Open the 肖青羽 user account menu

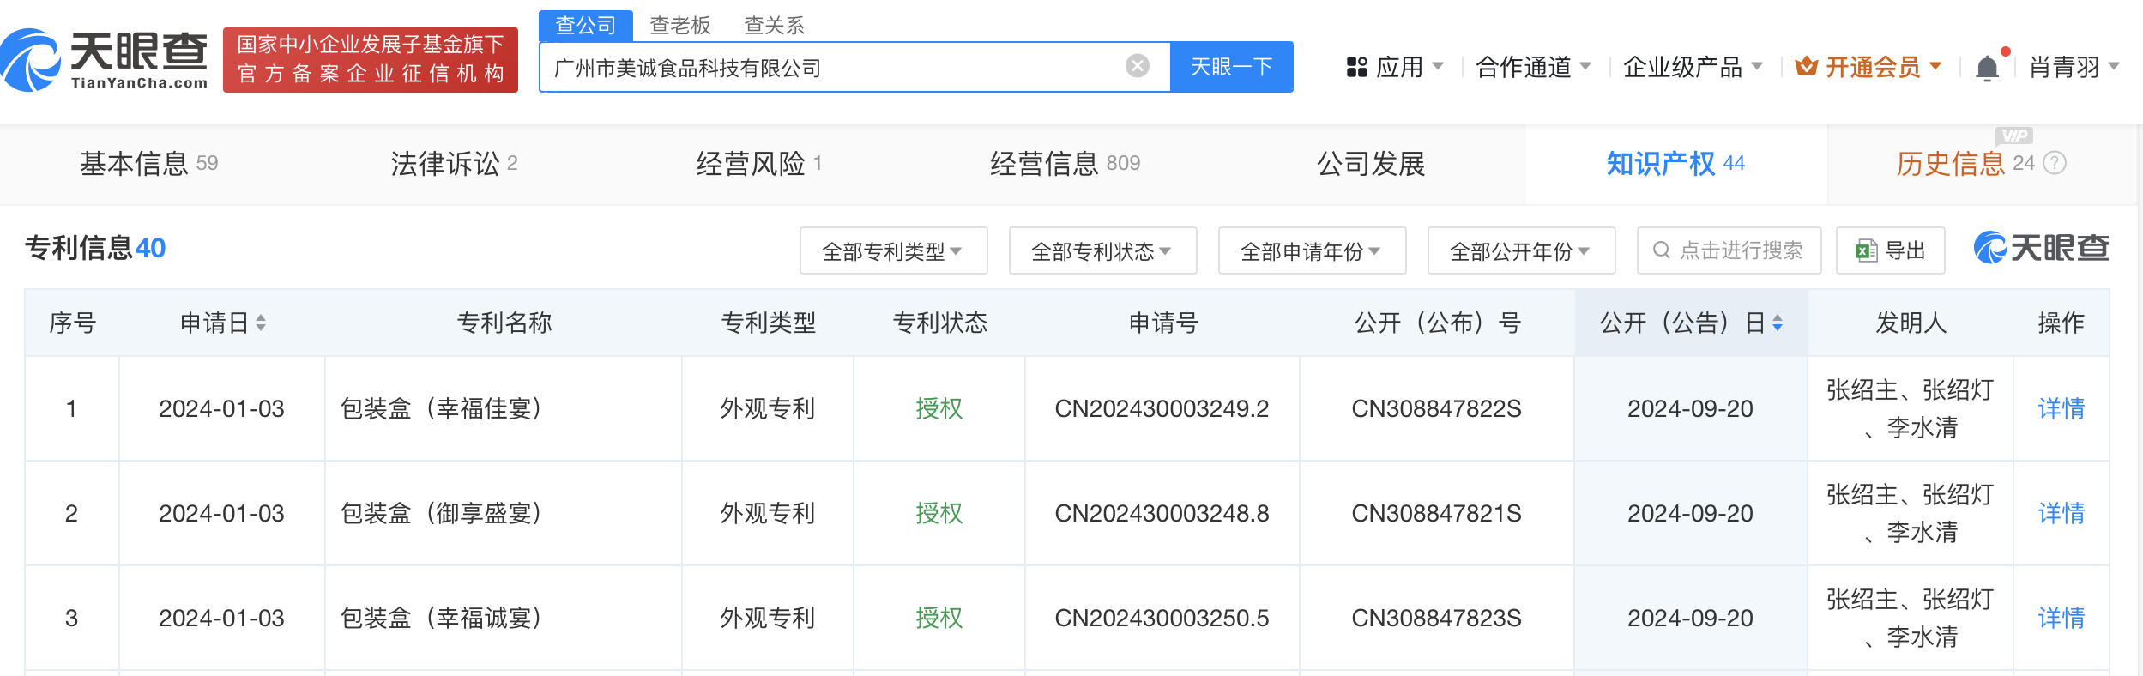coord(2073,67)
